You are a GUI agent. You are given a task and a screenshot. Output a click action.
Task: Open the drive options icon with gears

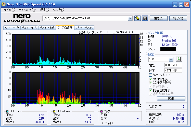pos(137,18)
